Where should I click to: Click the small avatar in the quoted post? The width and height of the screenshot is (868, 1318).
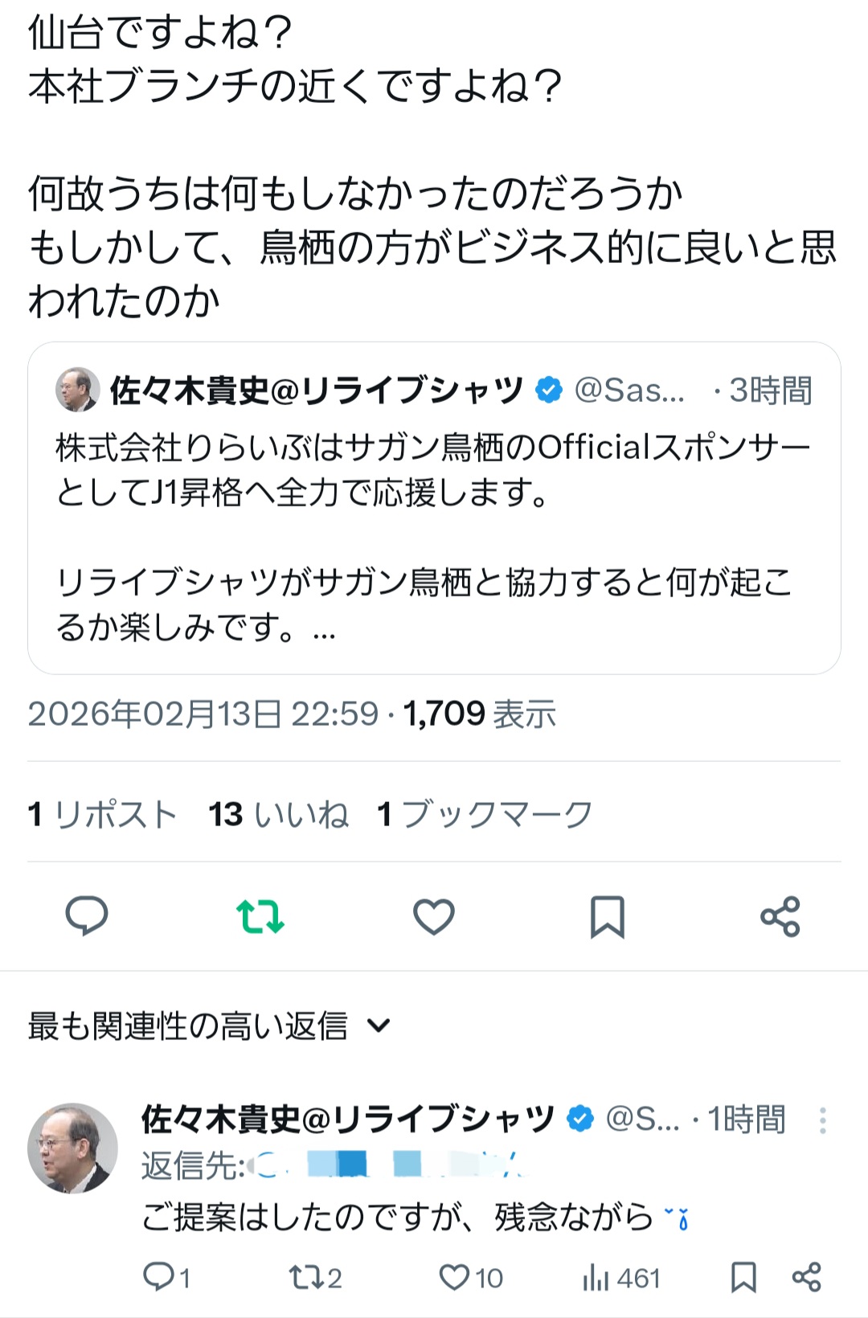[77, 390]
